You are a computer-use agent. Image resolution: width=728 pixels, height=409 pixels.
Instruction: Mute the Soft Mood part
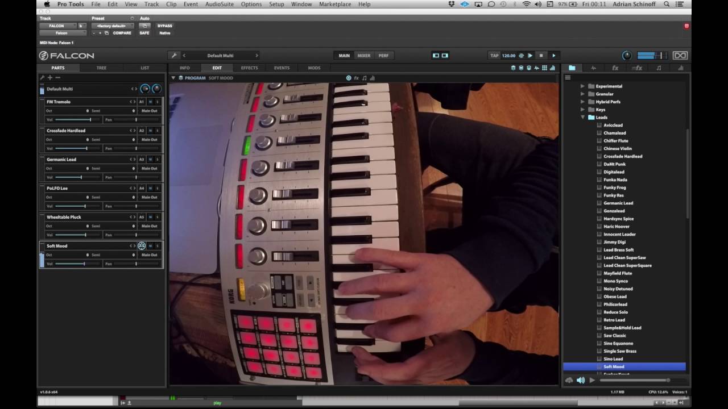pos(151,246)
